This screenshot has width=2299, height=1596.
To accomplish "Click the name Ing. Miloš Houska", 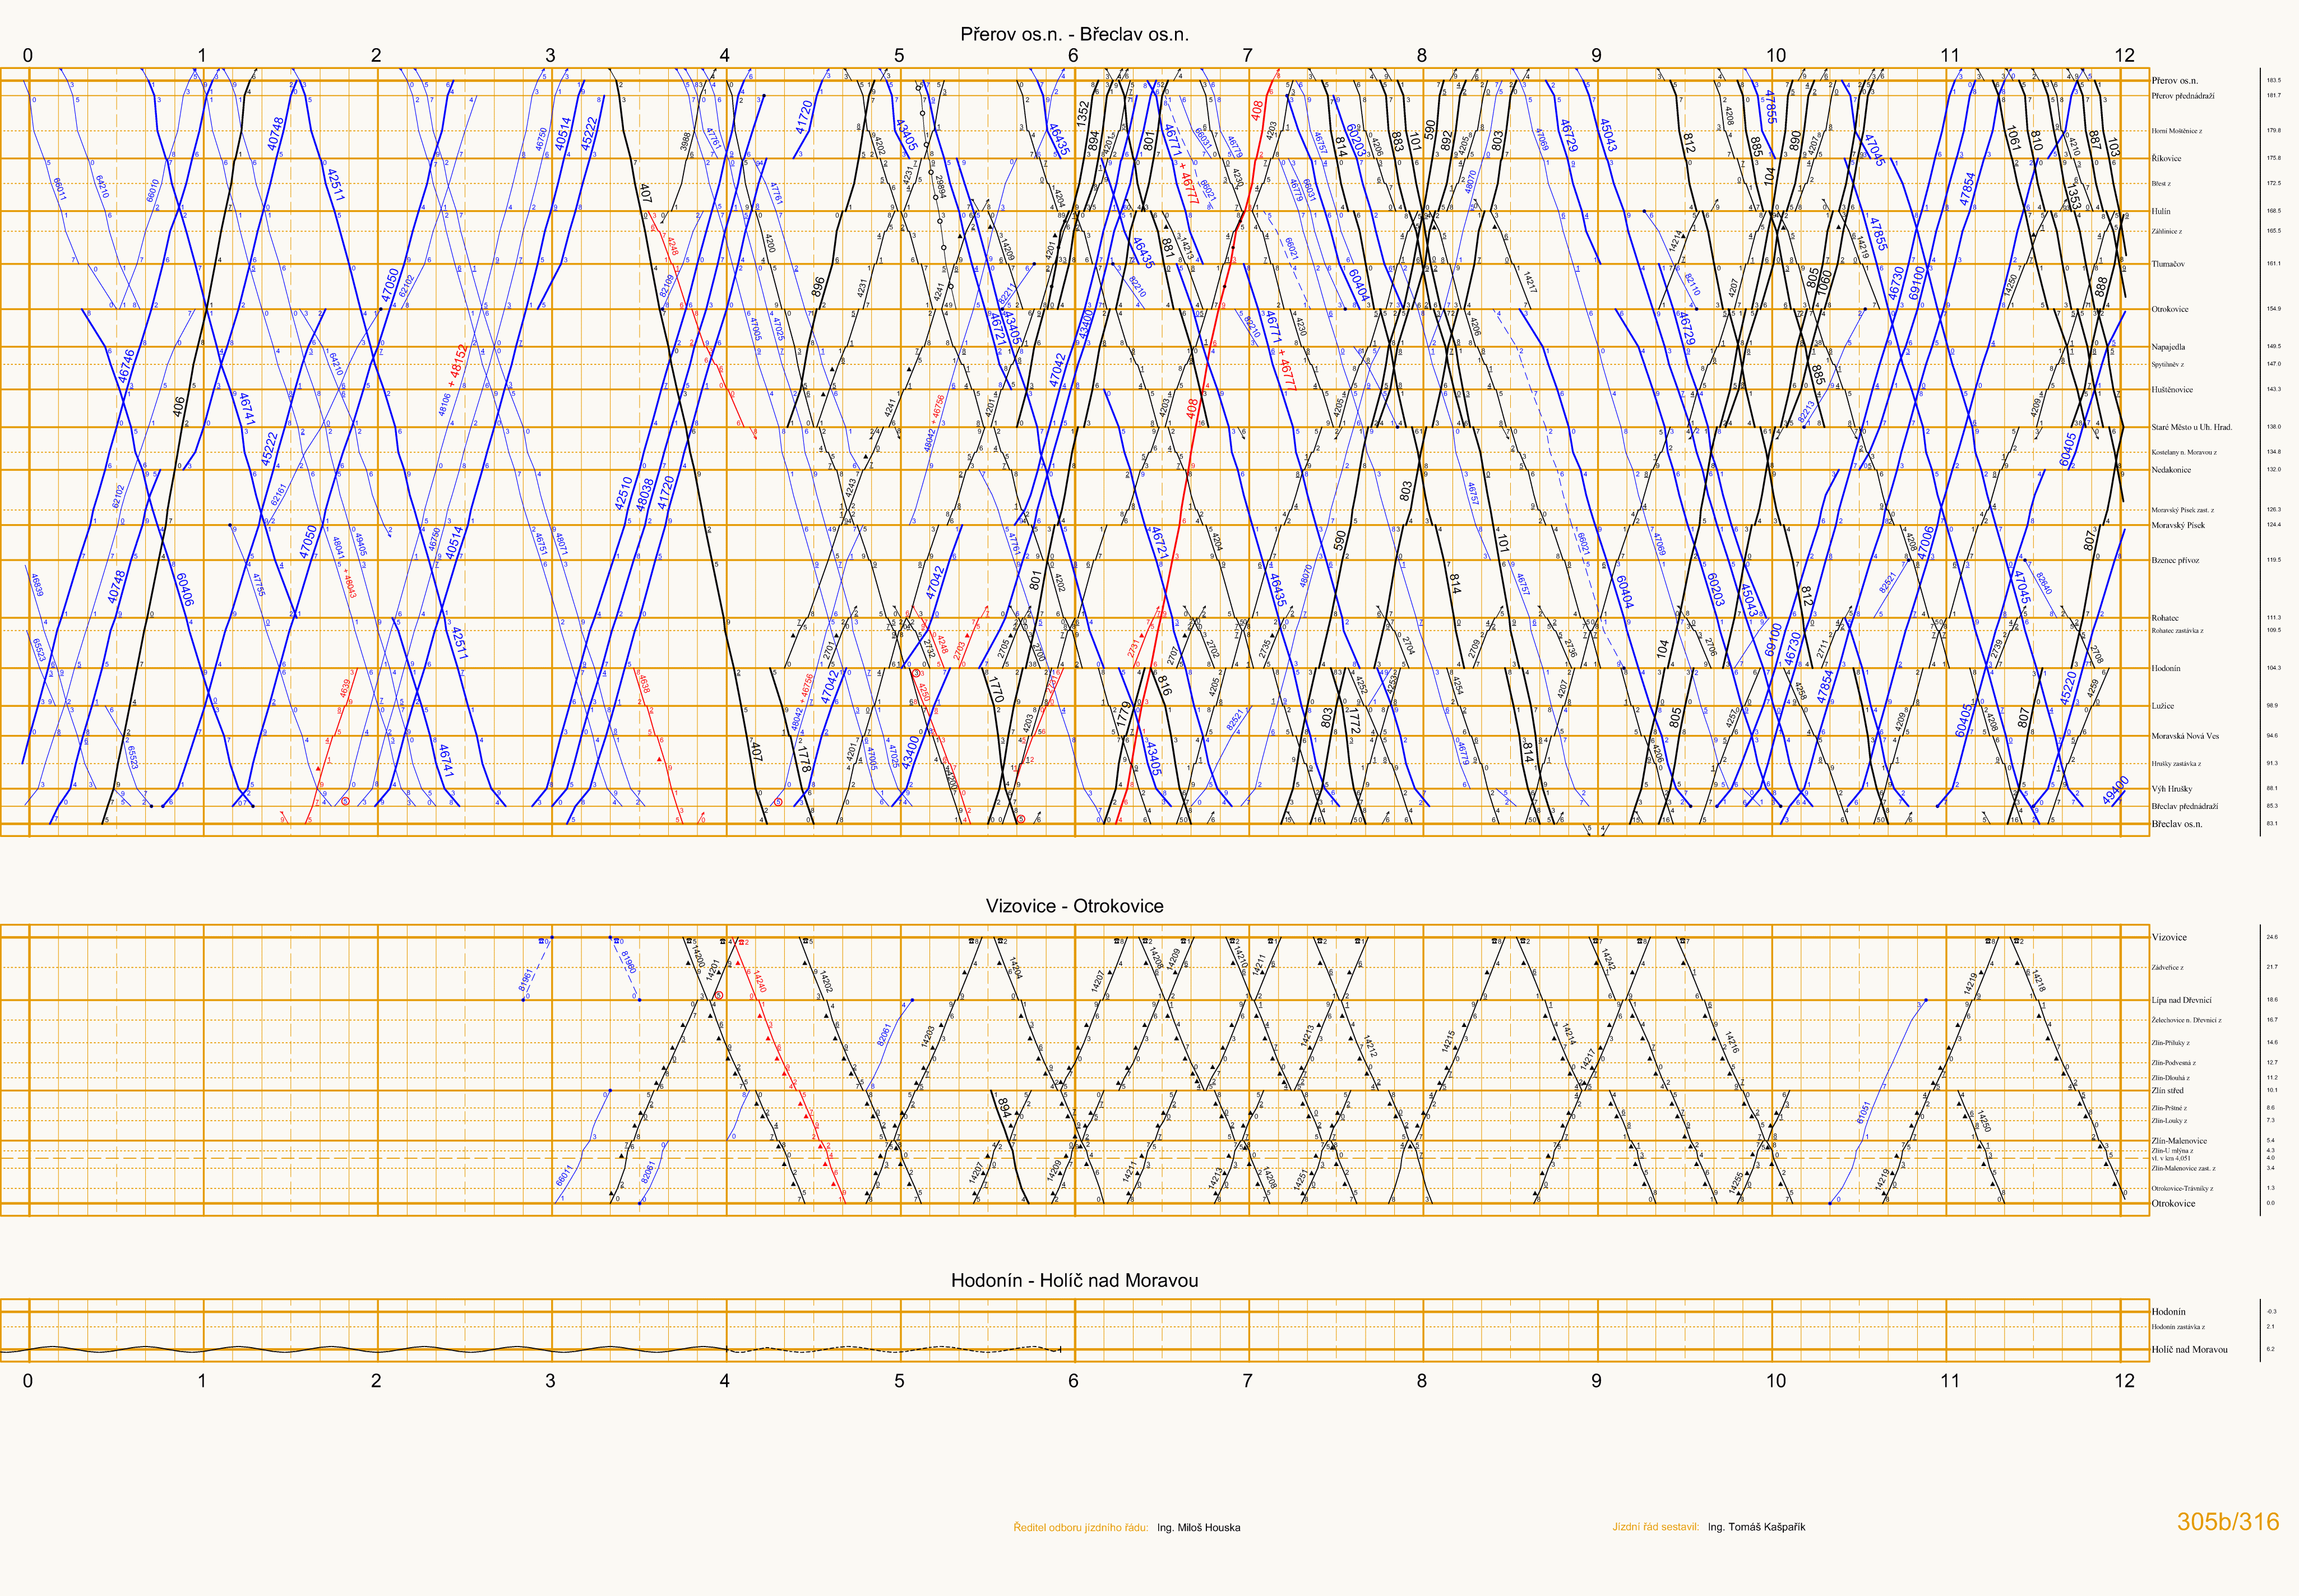I will pos(1198,1527).
